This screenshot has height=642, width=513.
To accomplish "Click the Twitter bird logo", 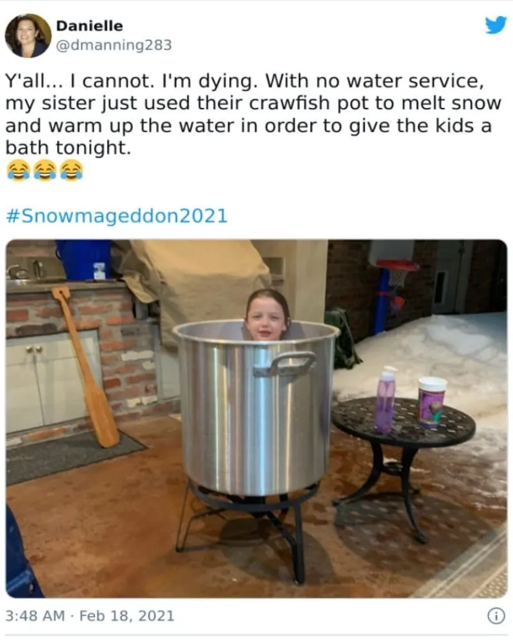I will (x=496, y=26).
